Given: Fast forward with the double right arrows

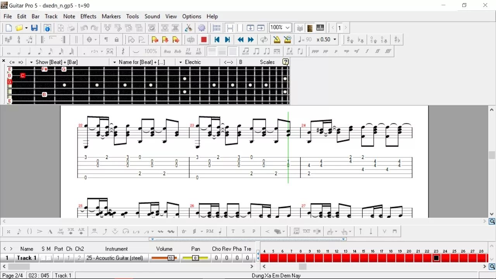Looking at the screenshot, I should point(251,40).
